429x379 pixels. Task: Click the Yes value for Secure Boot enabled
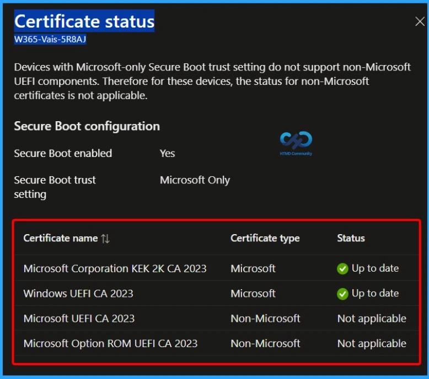167,153
